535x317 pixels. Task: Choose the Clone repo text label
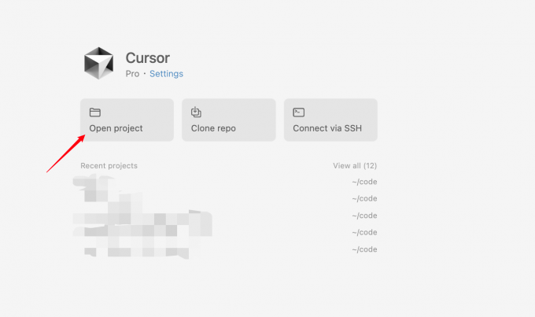click(x=213, y=128)
